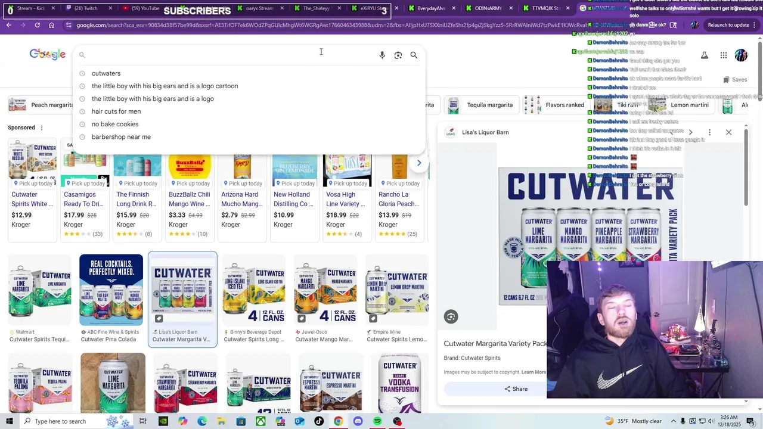This screenshot has width=763, height=429.
Task: Open Casamigos Ready To Drink sponsored product
Action: [x=85, y=191]
